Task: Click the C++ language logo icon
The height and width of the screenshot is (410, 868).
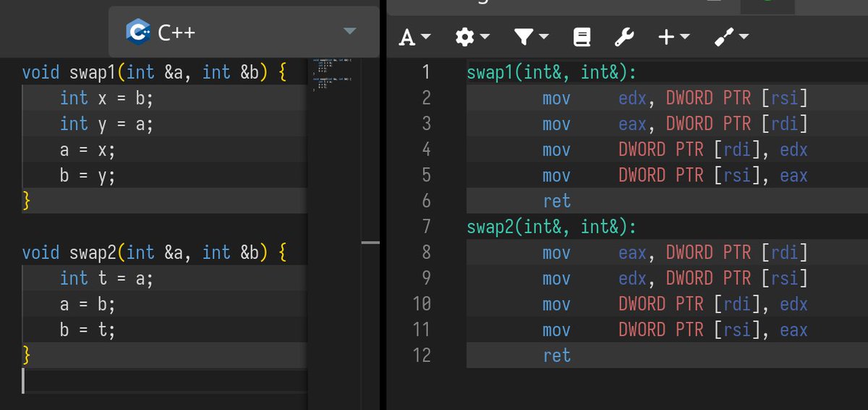Action: click(x=137, y=32)
